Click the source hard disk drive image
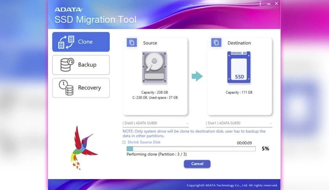 coord(154,68)
